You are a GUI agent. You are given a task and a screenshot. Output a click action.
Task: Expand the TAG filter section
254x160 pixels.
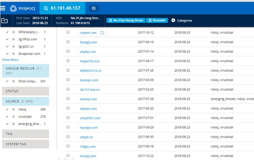26,134
